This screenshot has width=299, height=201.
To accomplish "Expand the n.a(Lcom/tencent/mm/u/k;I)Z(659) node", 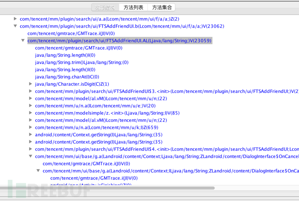I will pos(30,127).
